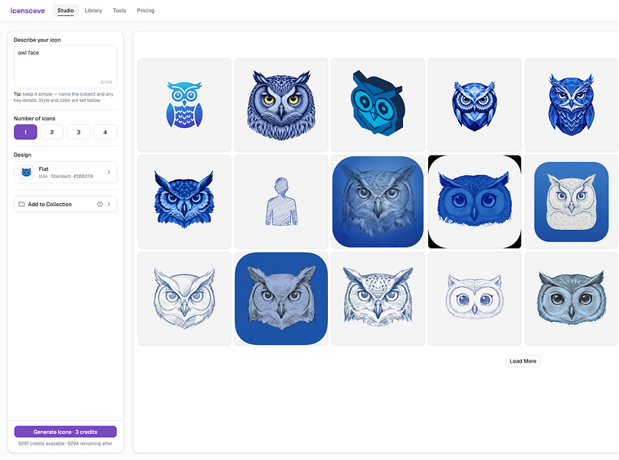Click the 'Icon · Standard · #3B82F6' subtitle
The width and height of the screenshot is (619, 460).
(66, 176)
